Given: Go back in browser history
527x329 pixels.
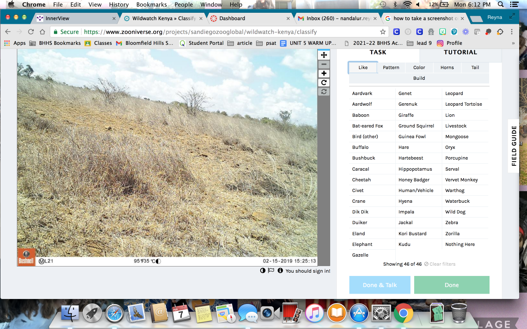Looking at the screenshot, I should pyautogui.click(x=8, y=32).
